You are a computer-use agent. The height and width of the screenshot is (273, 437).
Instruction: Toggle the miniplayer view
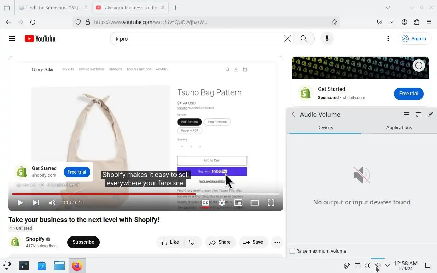238,203
